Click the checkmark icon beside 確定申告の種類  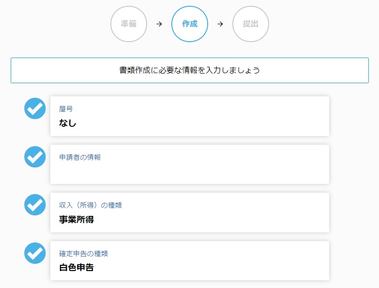click(35, 253)
